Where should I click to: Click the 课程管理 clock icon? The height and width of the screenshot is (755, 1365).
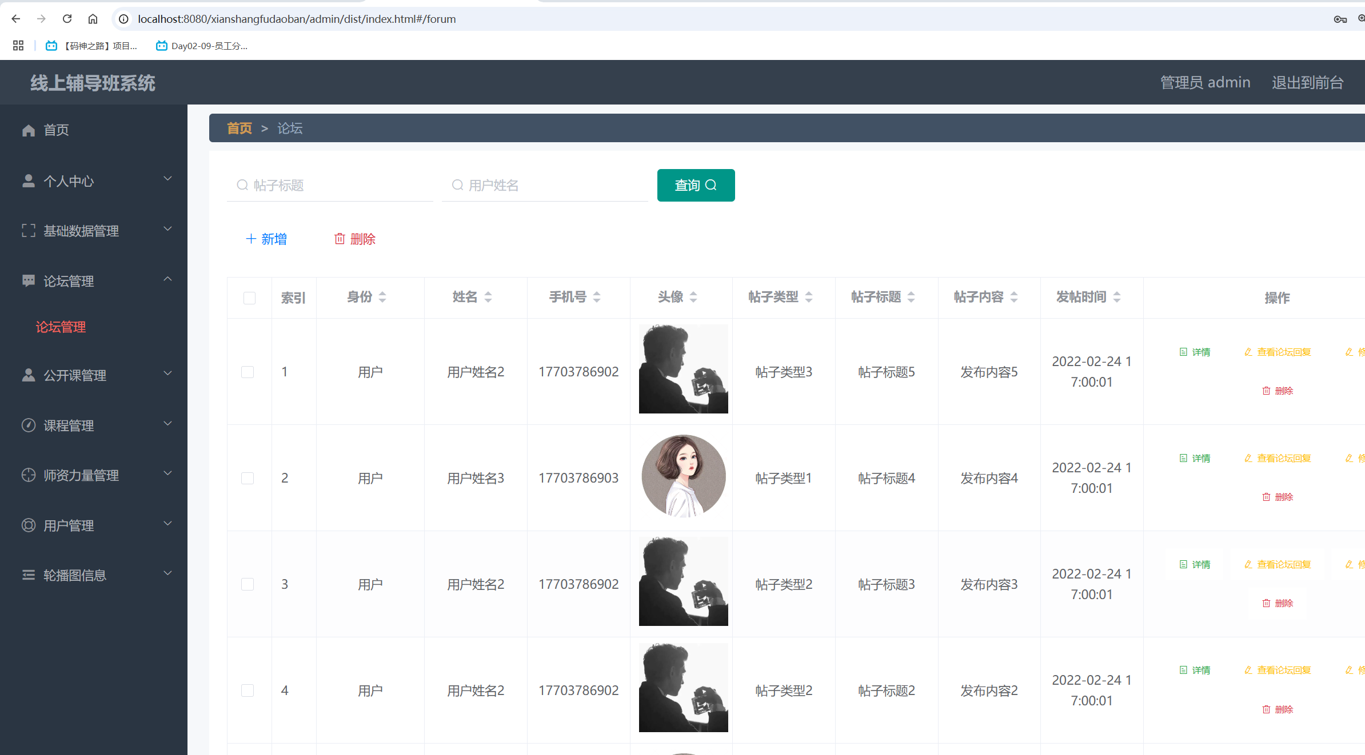point(28,425)
